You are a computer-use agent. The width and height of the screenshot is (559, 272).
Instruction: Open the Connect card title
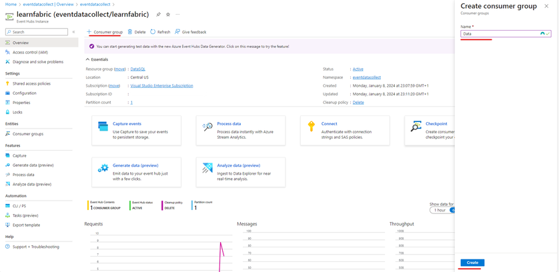tap(329, 124)
